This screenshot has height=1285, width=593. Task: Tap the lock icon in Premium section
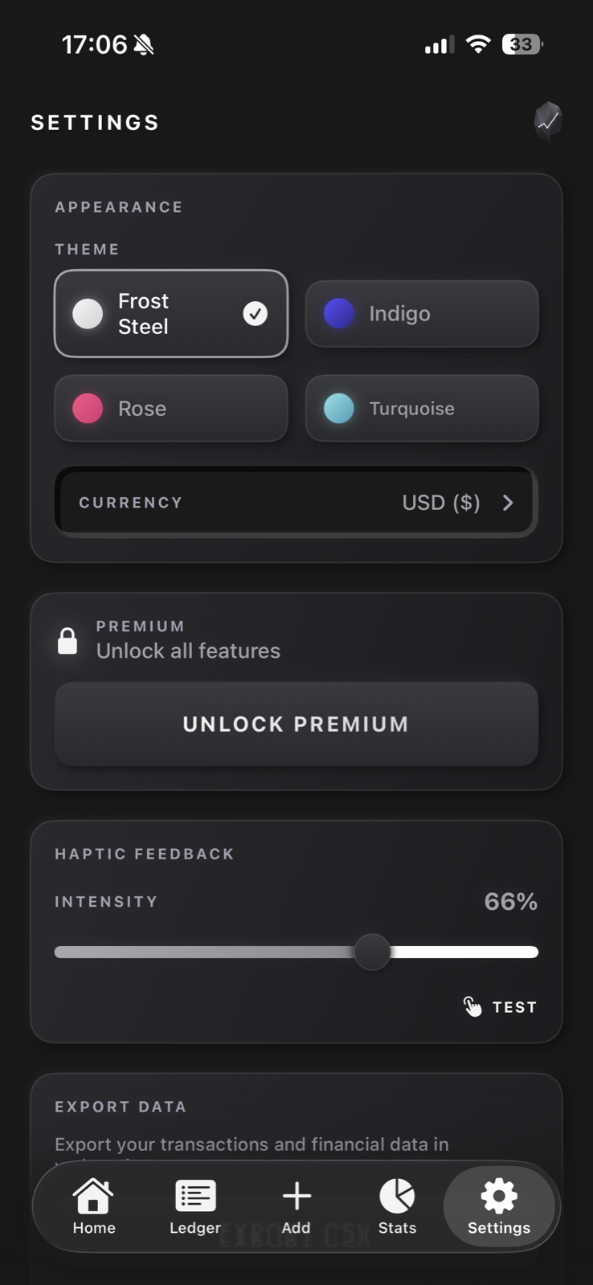(67, 639)
